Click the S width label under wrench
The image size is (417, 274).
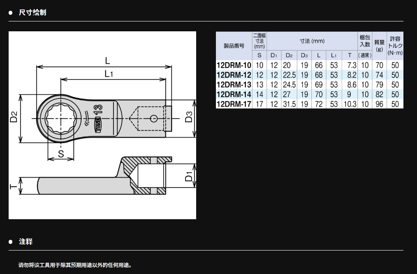point(61,154)
